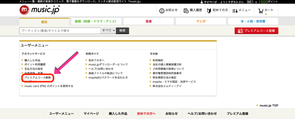This screenshot has height=119, width=295.
Task: Switch to the 動画（映画・ドラマ・アニメ） tab
Action: [x=96, y=21]
